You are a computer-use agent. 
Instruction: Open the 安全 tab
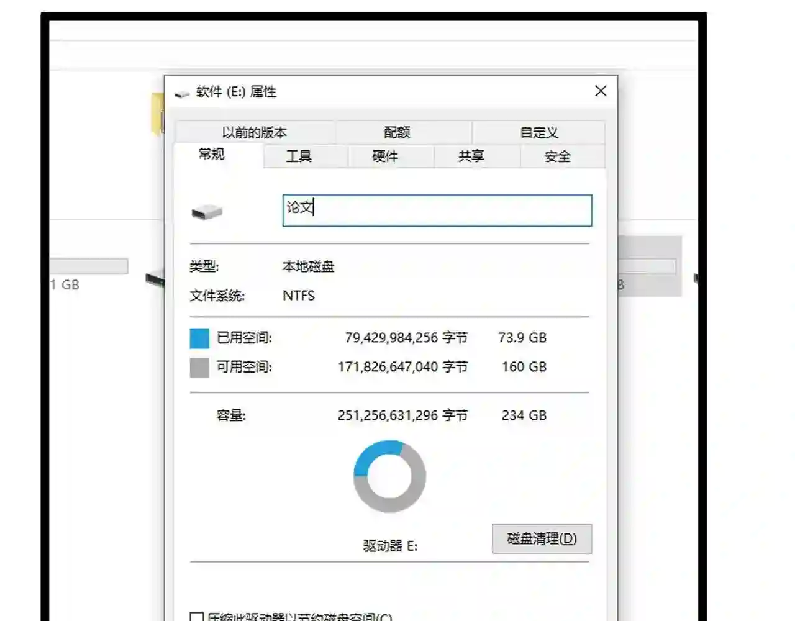pos(557,156)
